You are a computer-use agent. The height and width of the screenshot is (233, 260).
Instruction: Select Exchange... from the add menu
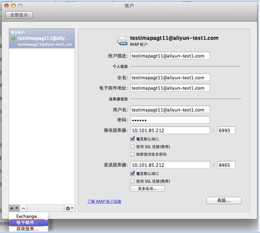pos(29,216)
